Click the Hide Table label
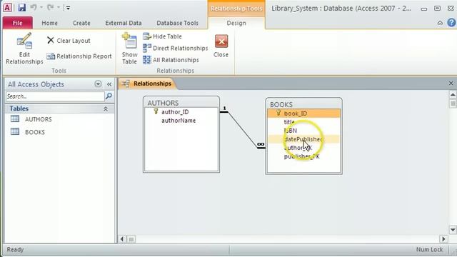457x257 pixels. [167, 36]
